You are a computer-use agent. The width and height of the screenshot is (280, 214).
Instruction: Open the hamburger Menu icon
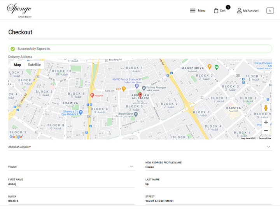192,11
